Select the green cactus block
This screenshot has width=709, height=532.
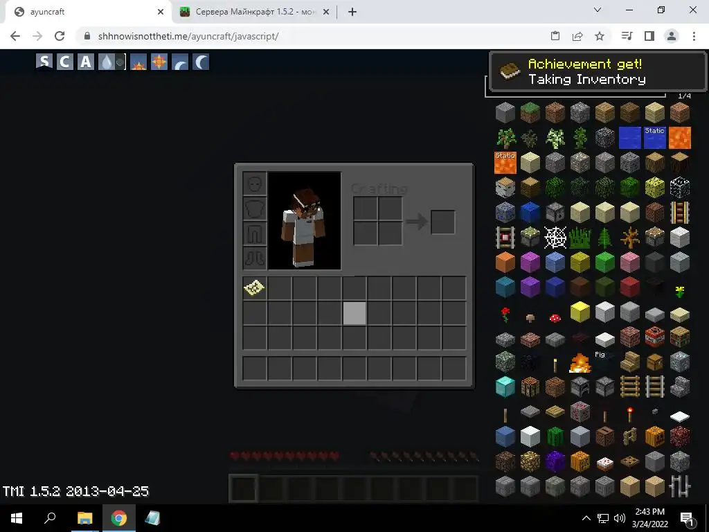coord(555,436)
